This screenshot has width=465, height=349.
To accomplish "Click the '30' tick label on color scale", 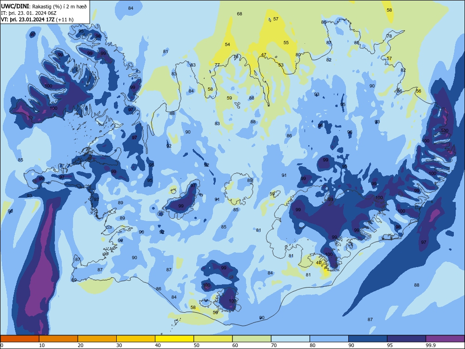I will (x=119, y=345).
